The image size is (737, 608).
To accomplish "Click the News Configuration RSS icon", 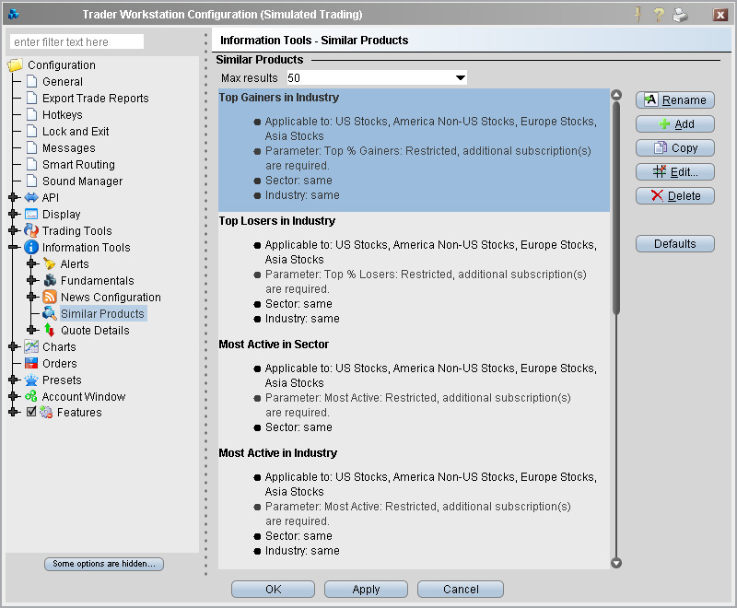I will (50, 297).
